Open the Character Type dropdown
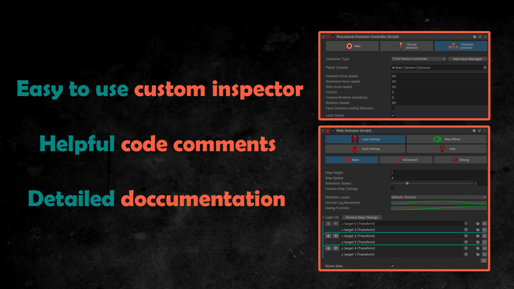Image resolution: width=514 pixels, height=289 pixels. pos(418,59)
